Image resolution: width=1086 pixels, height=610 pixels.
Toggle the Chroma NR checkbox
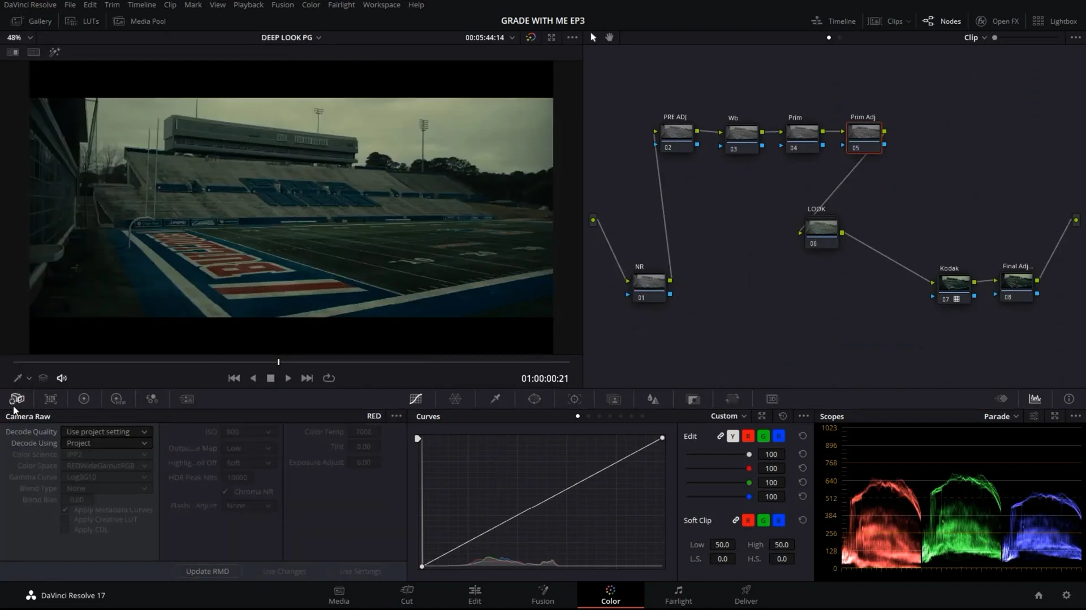(225, 492)
